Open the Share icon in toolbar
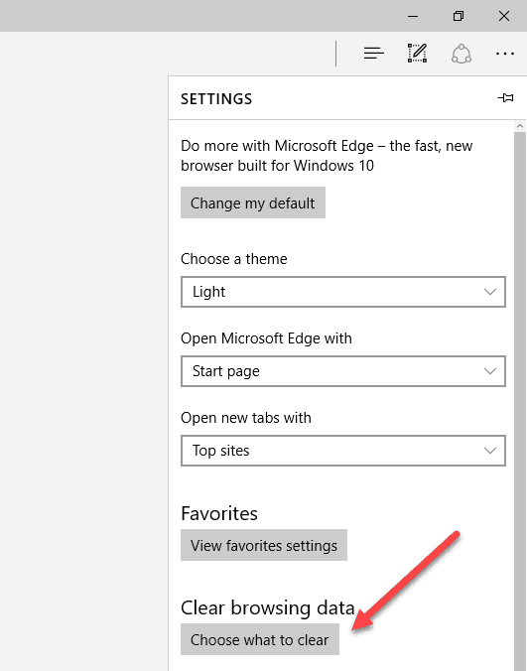Viewport: 527px width, 671px height. [x=461, y=54]
